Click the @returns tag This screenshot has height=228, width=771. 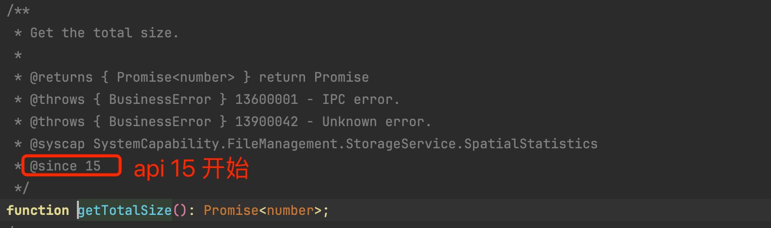[61, 77]
